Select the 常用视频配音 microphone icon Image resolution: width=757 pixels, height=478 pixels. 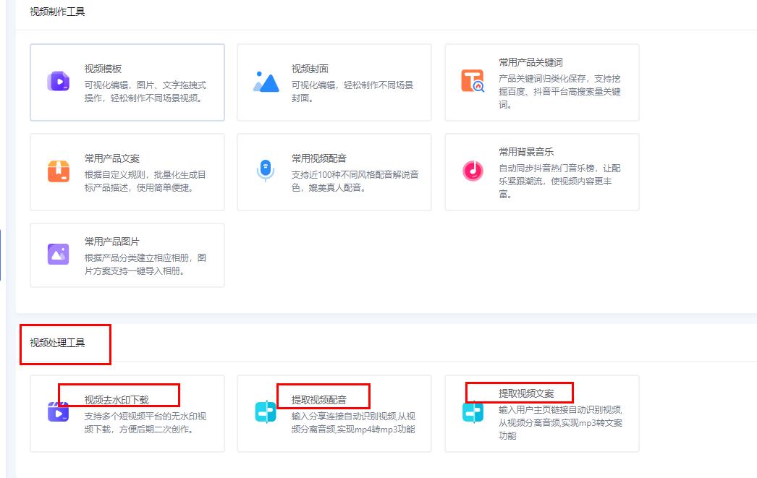[x=265, y=170]
